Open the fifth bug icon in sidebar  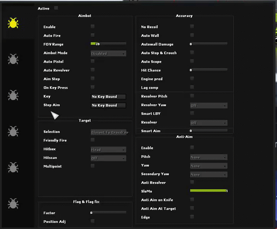coord(13,167)
